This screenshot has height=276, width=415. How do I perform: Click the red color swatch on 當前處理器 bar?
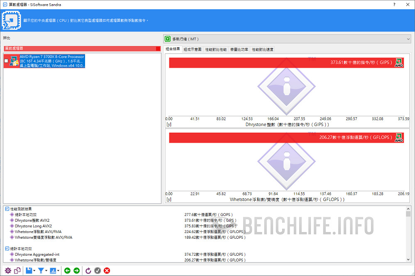pyautogui.click(x=158, y=48)
